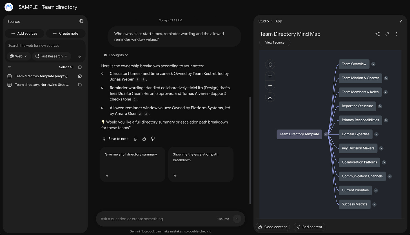Open mind map more options menu
Viewport: 410px width, 235px height.
click(x=396, y=34)
